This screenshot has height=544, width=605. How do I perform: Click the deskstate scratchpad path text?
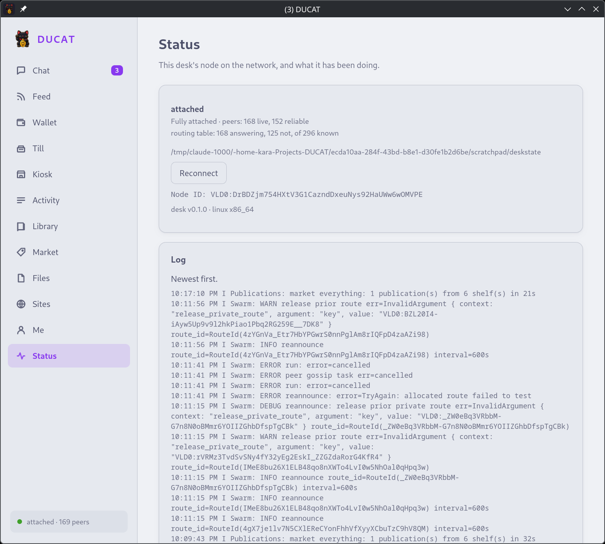click(x=356, y=152)
